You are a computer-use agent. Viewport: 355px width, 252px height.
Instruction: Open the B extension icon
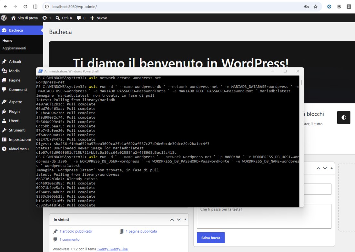tap(339, 6)
